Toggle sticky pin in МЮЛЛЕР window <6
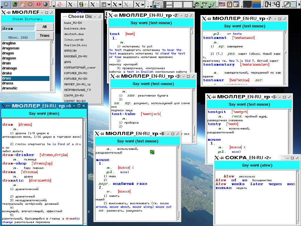Screen dimensions: 301x226 (102, 134)
